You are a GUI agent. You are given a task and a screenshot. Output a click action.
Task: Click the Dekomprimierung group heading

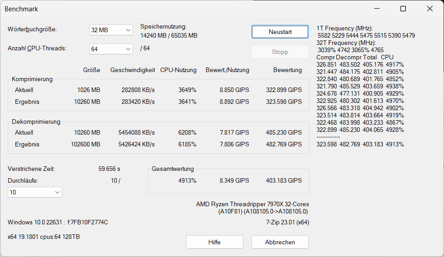36,121
